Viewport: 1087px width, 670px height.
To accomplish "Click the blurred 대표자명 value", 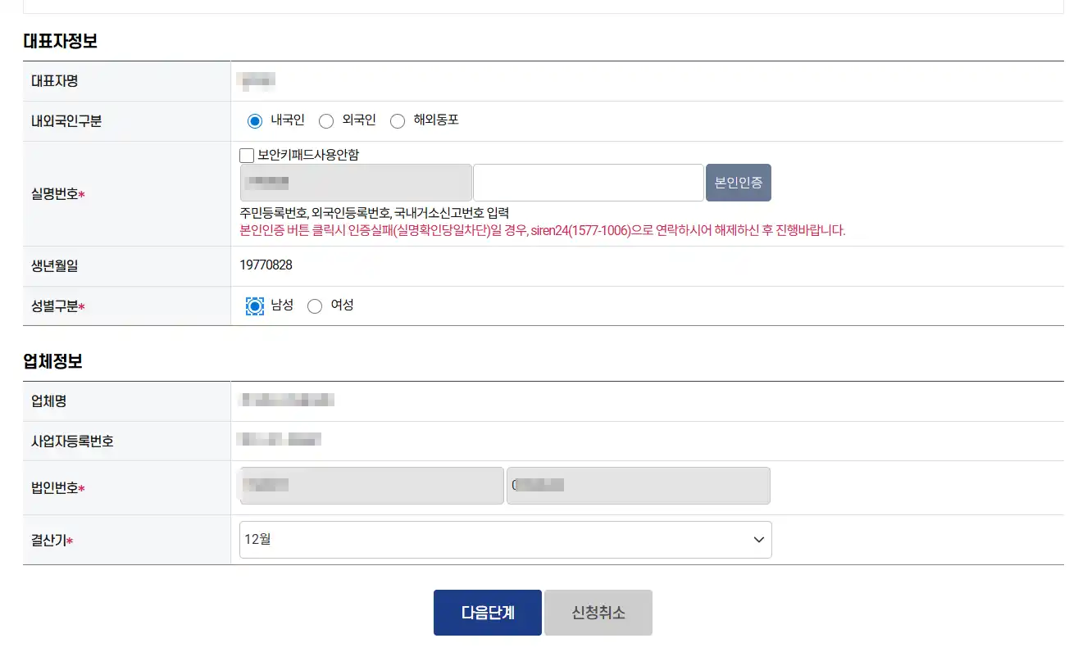I will point(256,79).
